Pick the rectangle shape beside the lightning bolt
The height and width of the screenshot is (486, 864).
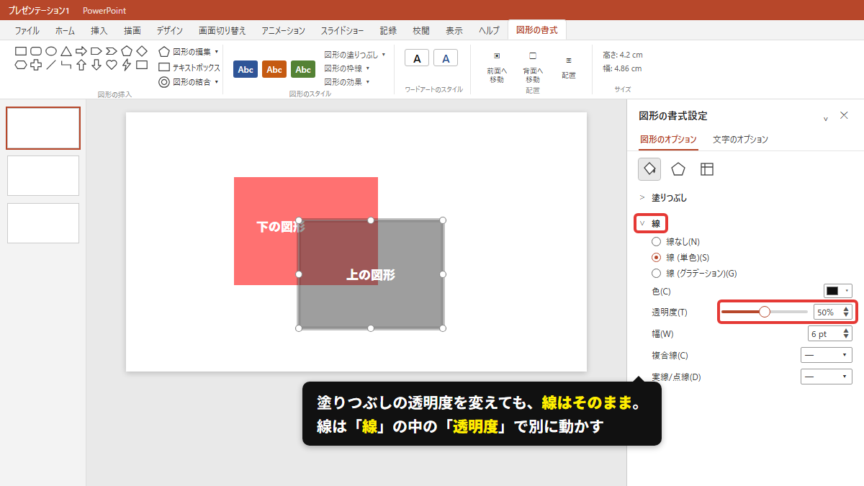coord(142,65)
